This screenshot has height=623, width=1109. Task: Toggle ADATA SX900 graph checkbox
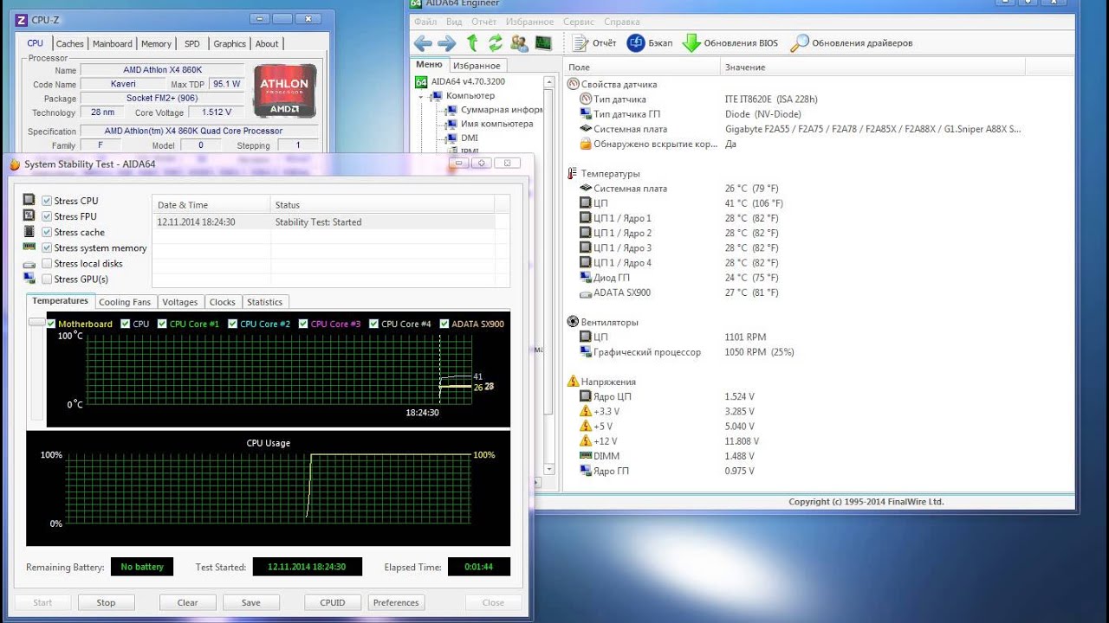click(445, 324)
